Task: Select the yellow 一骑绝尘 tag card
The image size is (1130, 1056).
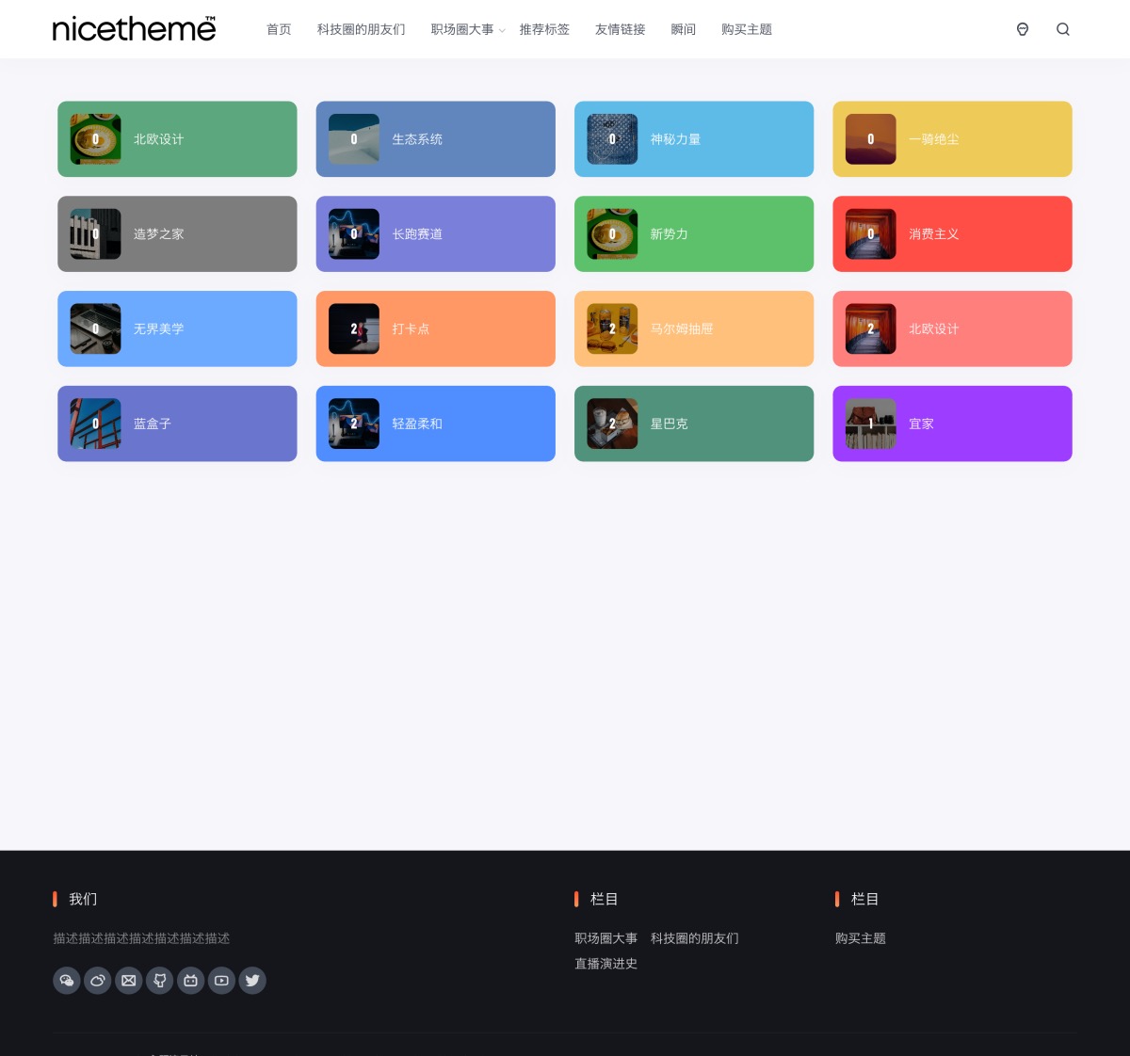Action: coord(952,139)
